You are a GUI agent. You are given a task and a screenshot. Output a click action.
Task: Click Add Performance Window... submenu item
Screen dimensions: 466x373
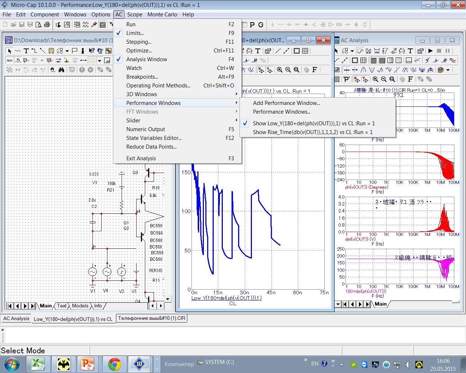click(318, 103)
